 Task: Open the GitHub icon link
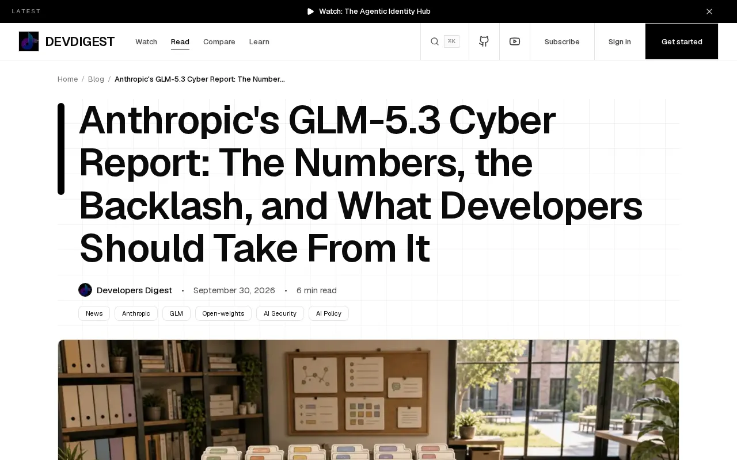coord(484,41)
